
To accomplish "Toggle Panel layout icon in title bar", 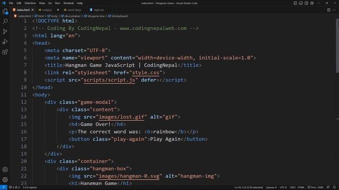I will tap(301, 3).
